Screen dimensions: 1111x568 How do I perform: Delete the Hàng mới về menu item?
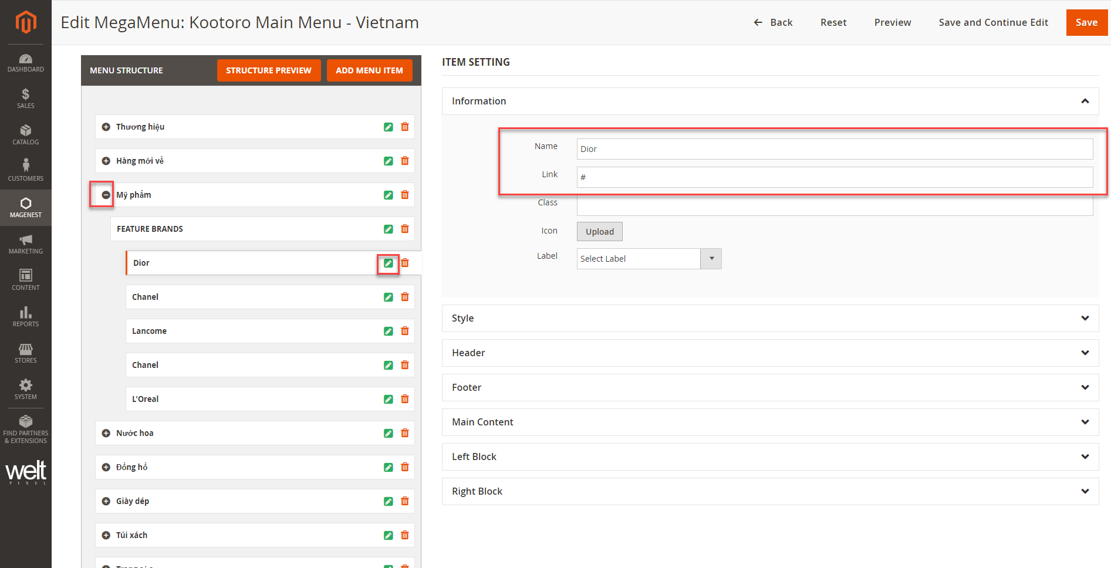point(405,161)
